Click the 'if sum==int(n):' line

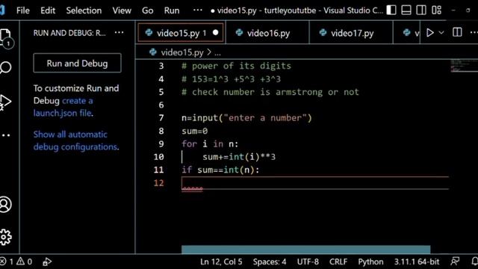coord(220,170)
